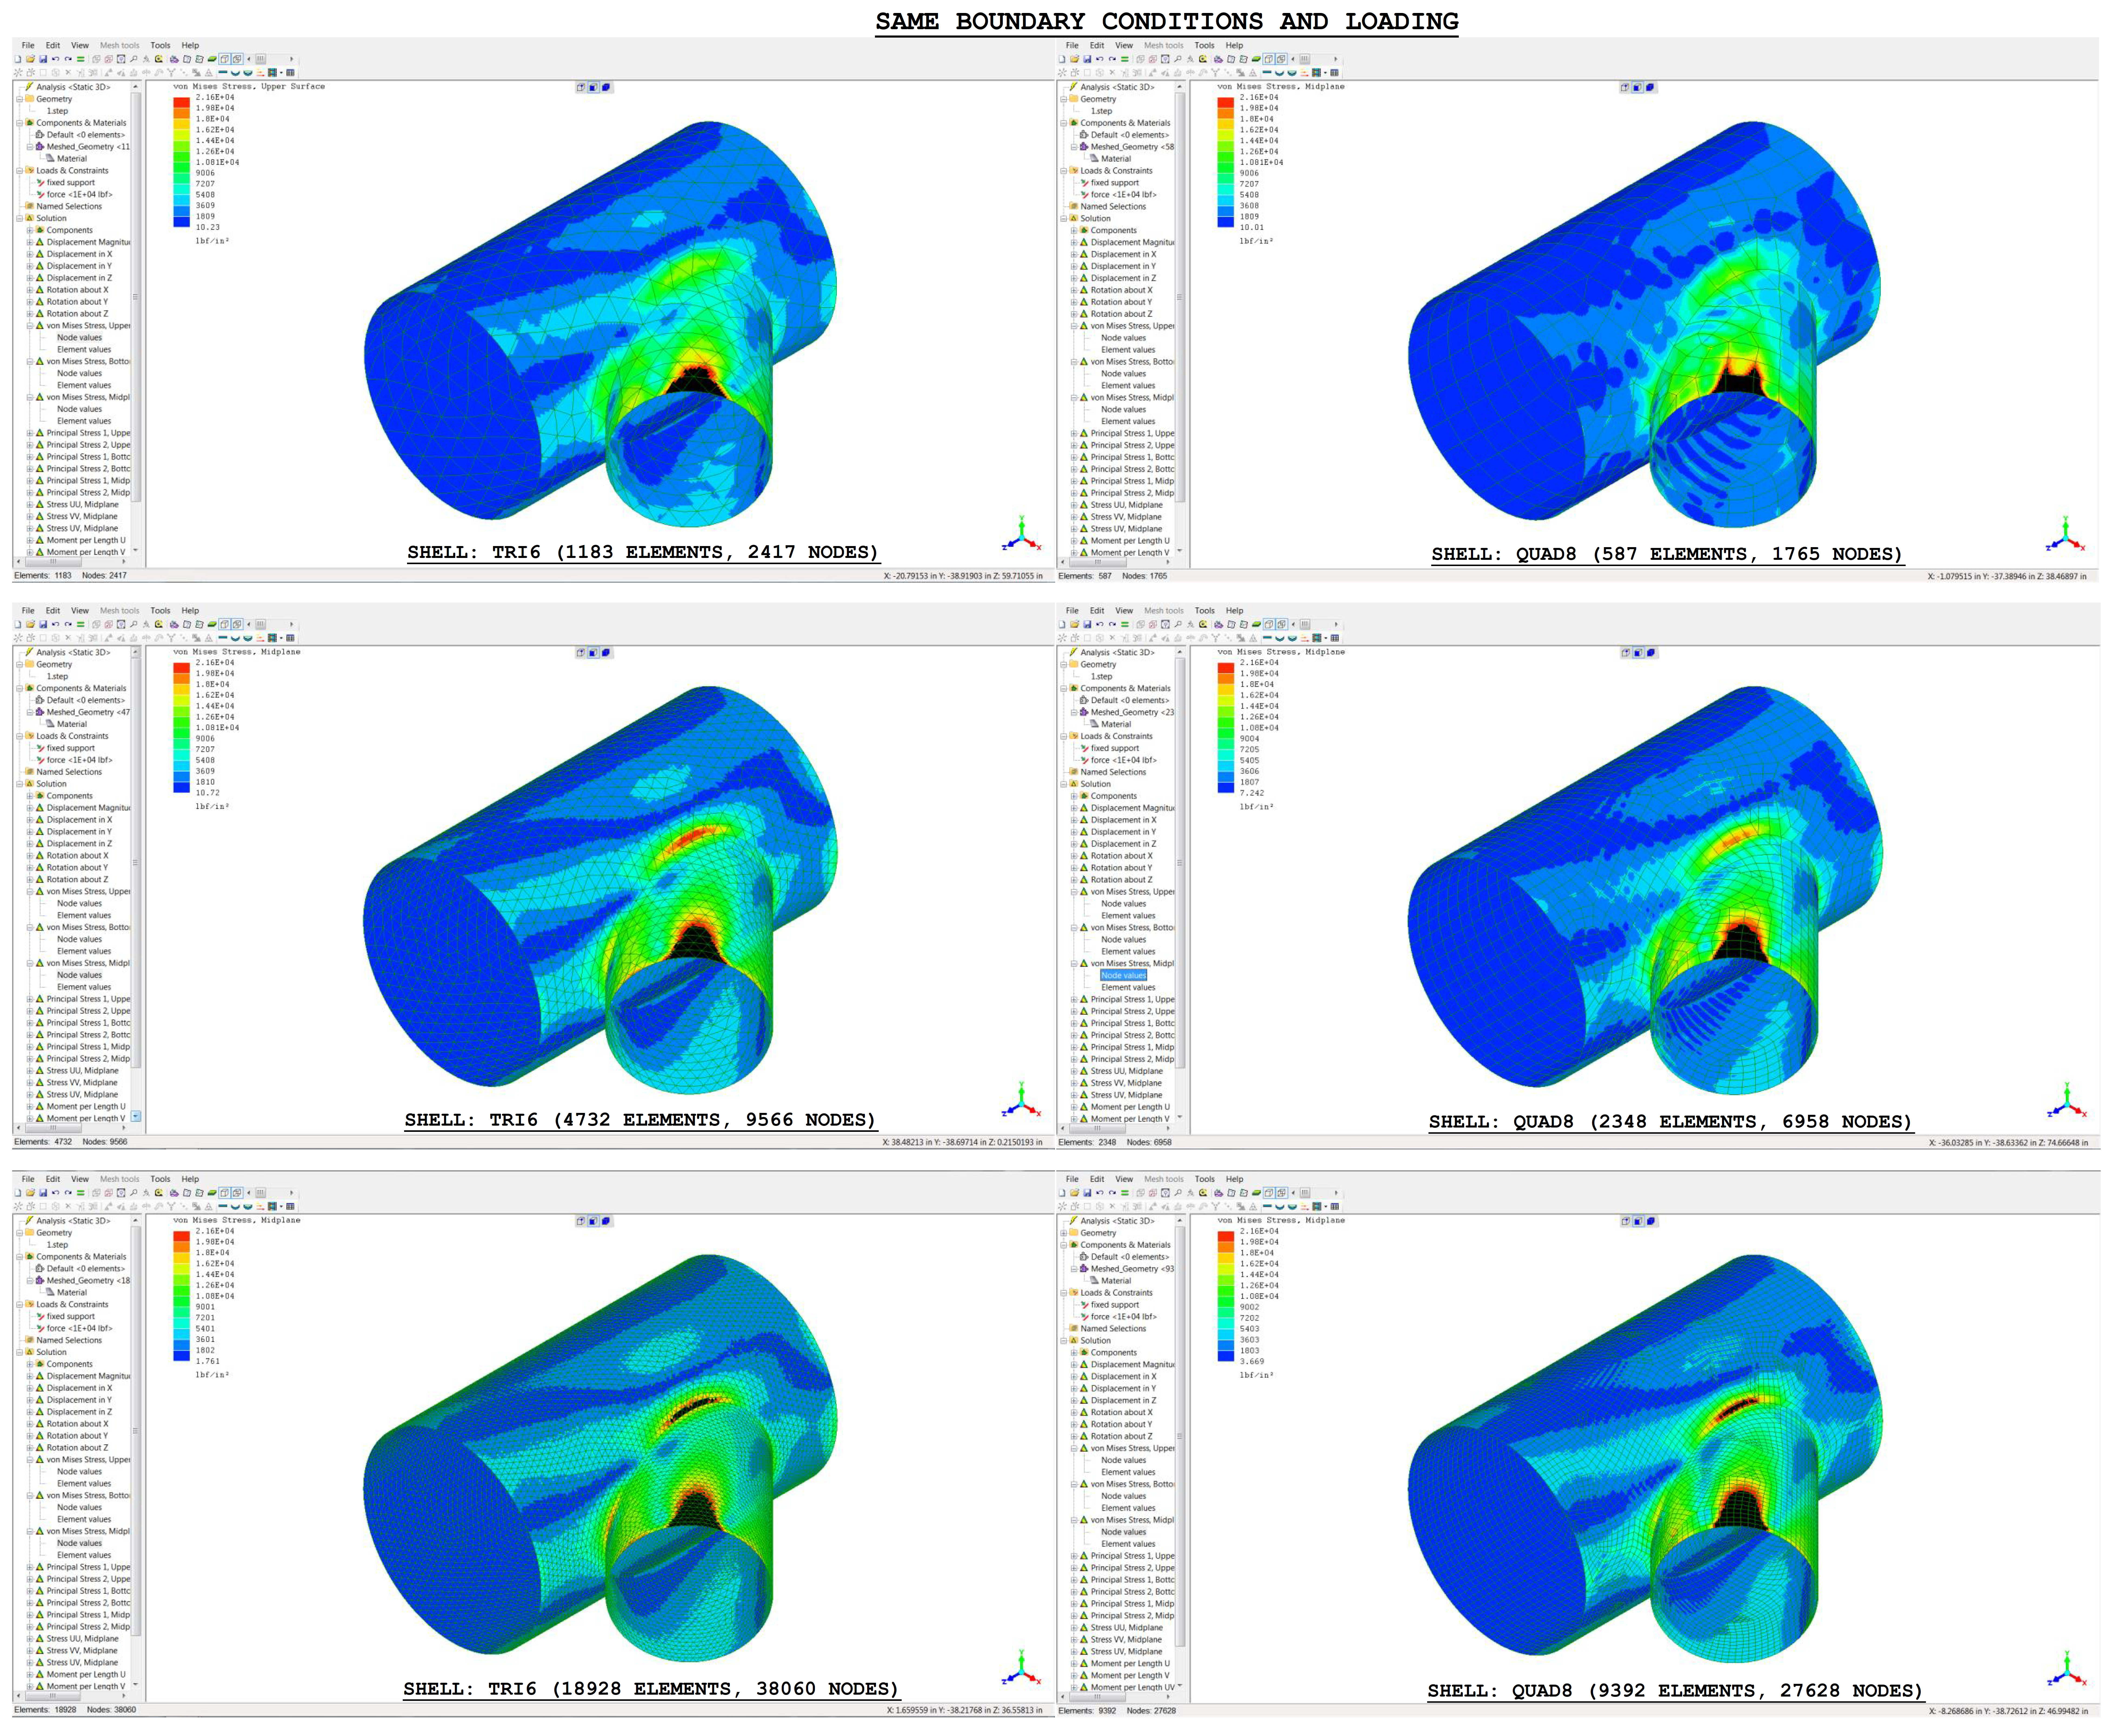Enable wireframe display in QUAD8 587-element viewport
The width and height of the screenshot is (2108, 1736).
pyautogui.click(x=1625, y=87)
